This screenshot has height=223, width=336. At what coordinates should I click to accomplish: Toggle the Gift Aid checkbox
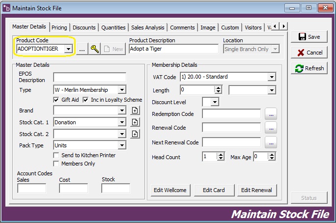coord(56,100)
